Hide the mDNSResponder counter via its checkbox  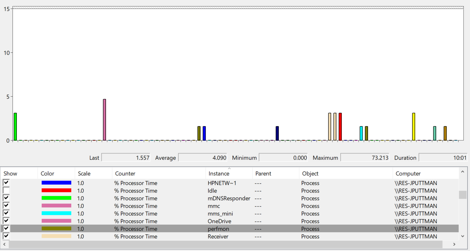6,198
